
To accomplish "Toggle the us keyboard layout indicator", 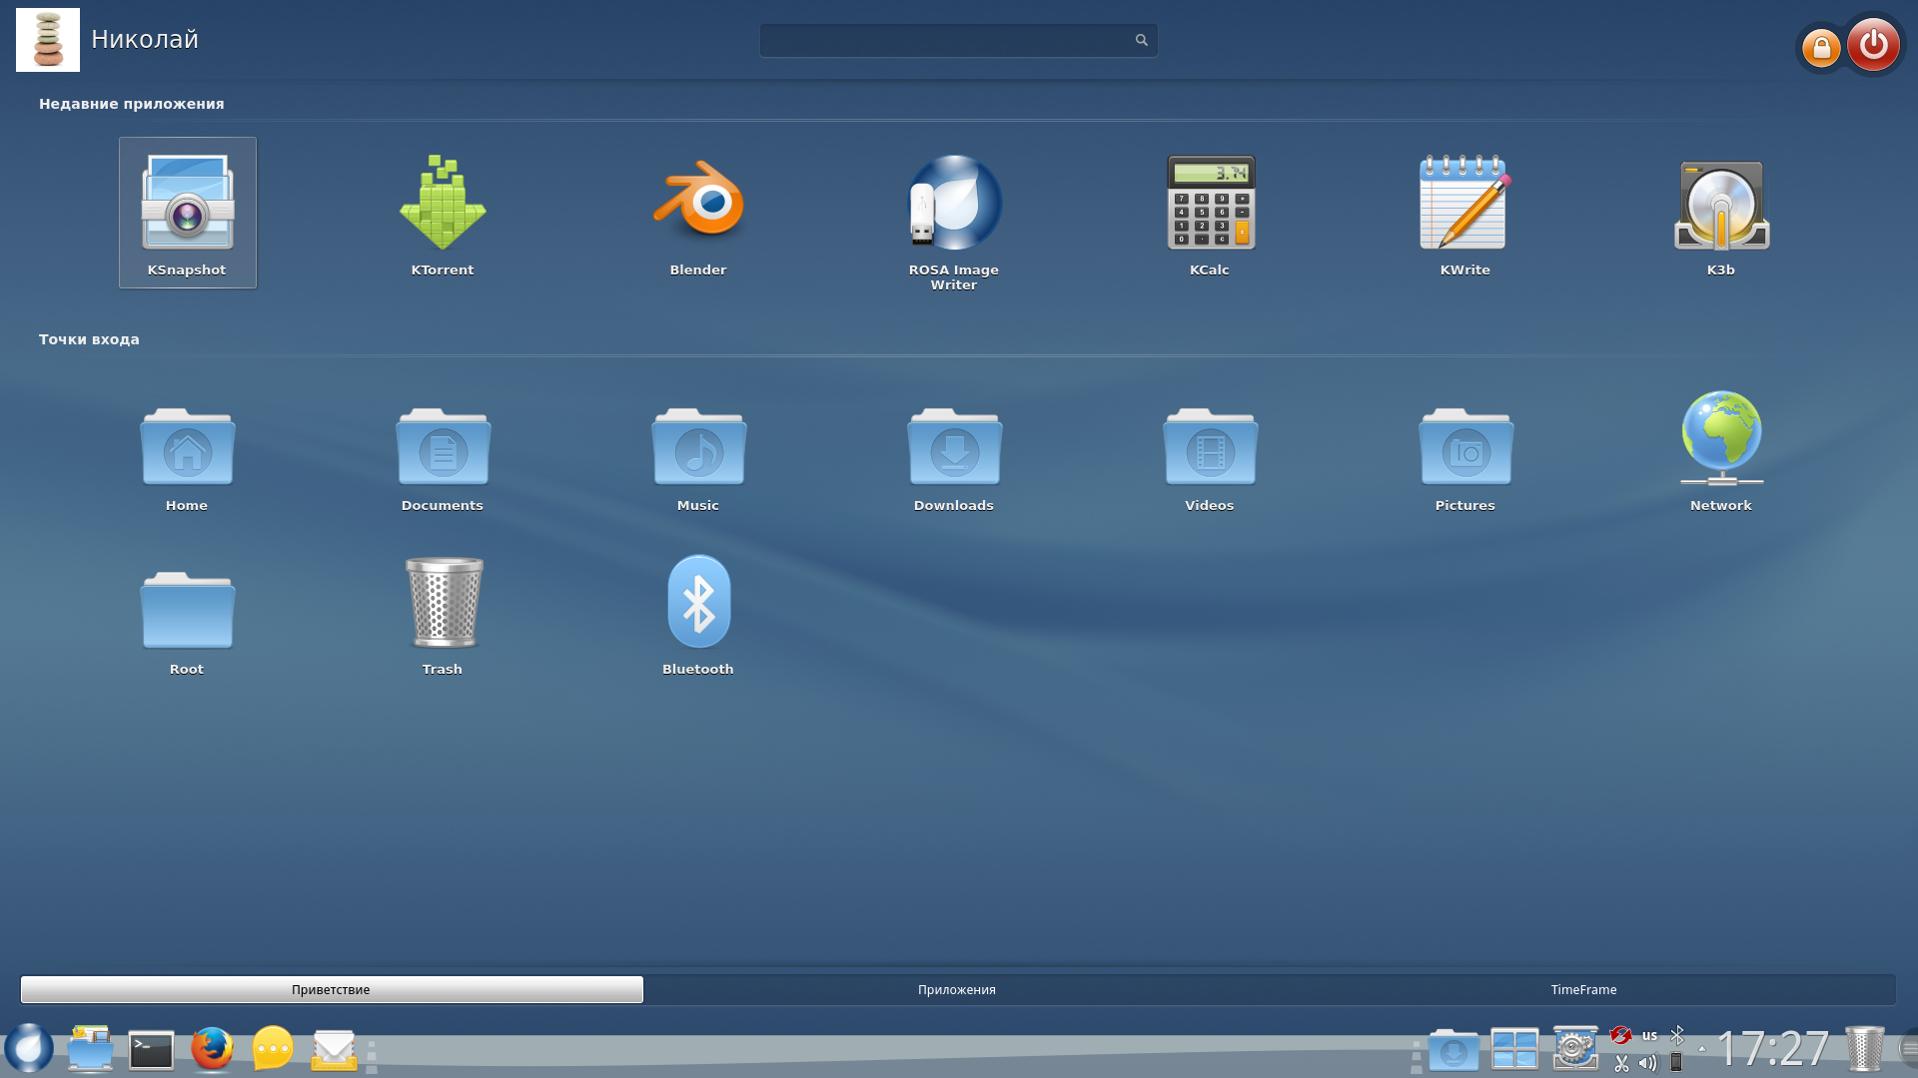I will click(x=1649, y=1035).
